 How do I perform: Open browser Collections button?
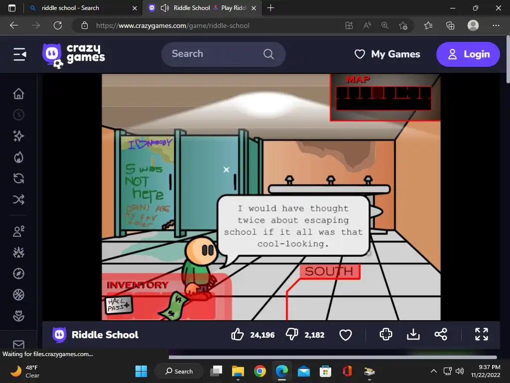click(450, 25)
